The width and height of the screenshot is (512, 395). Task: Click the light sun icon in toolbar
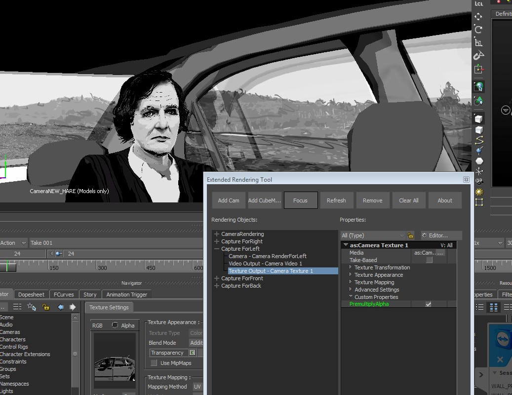pyautogui.click(x=478, y=192)
